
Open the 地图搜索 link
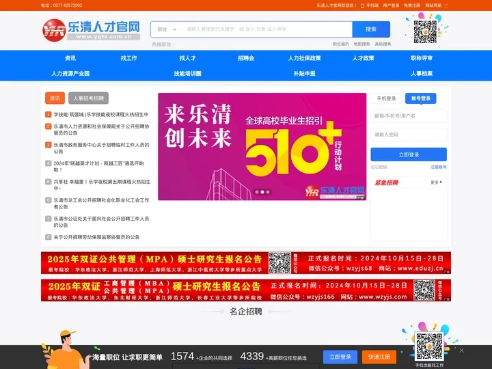[361, 44]
